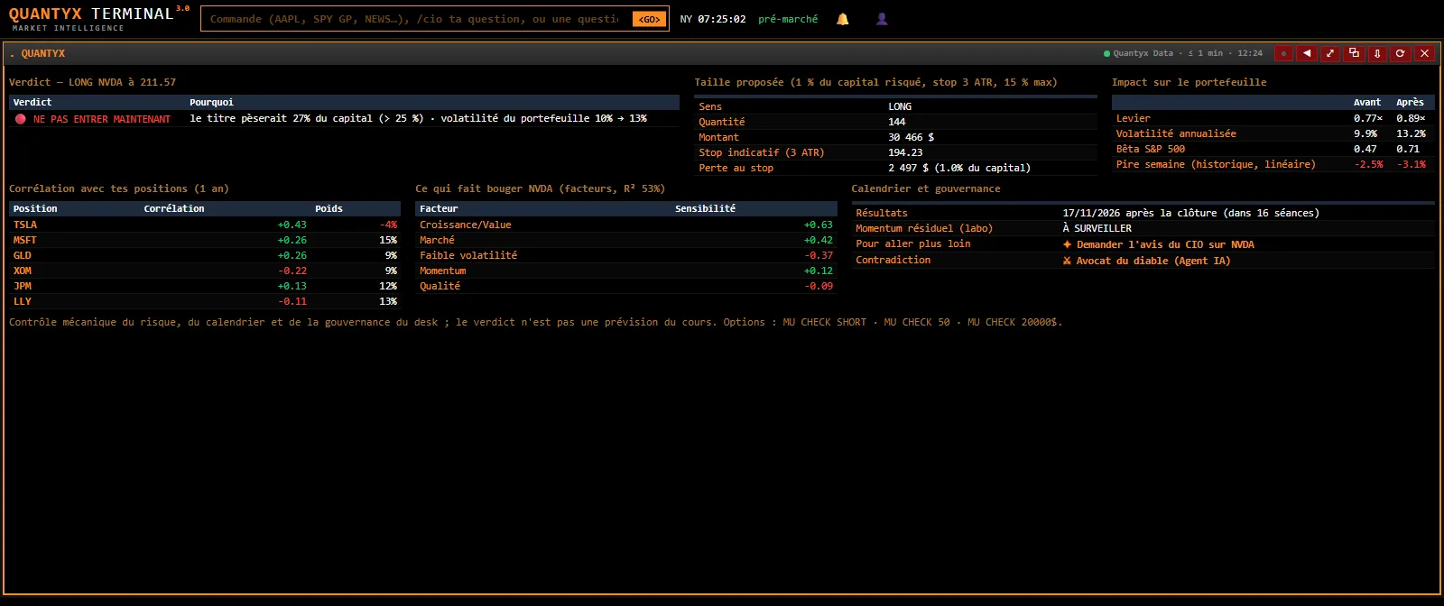The image size is (1444, 606).
Task: Select the MSFT position row
Action: pos(205,240)
